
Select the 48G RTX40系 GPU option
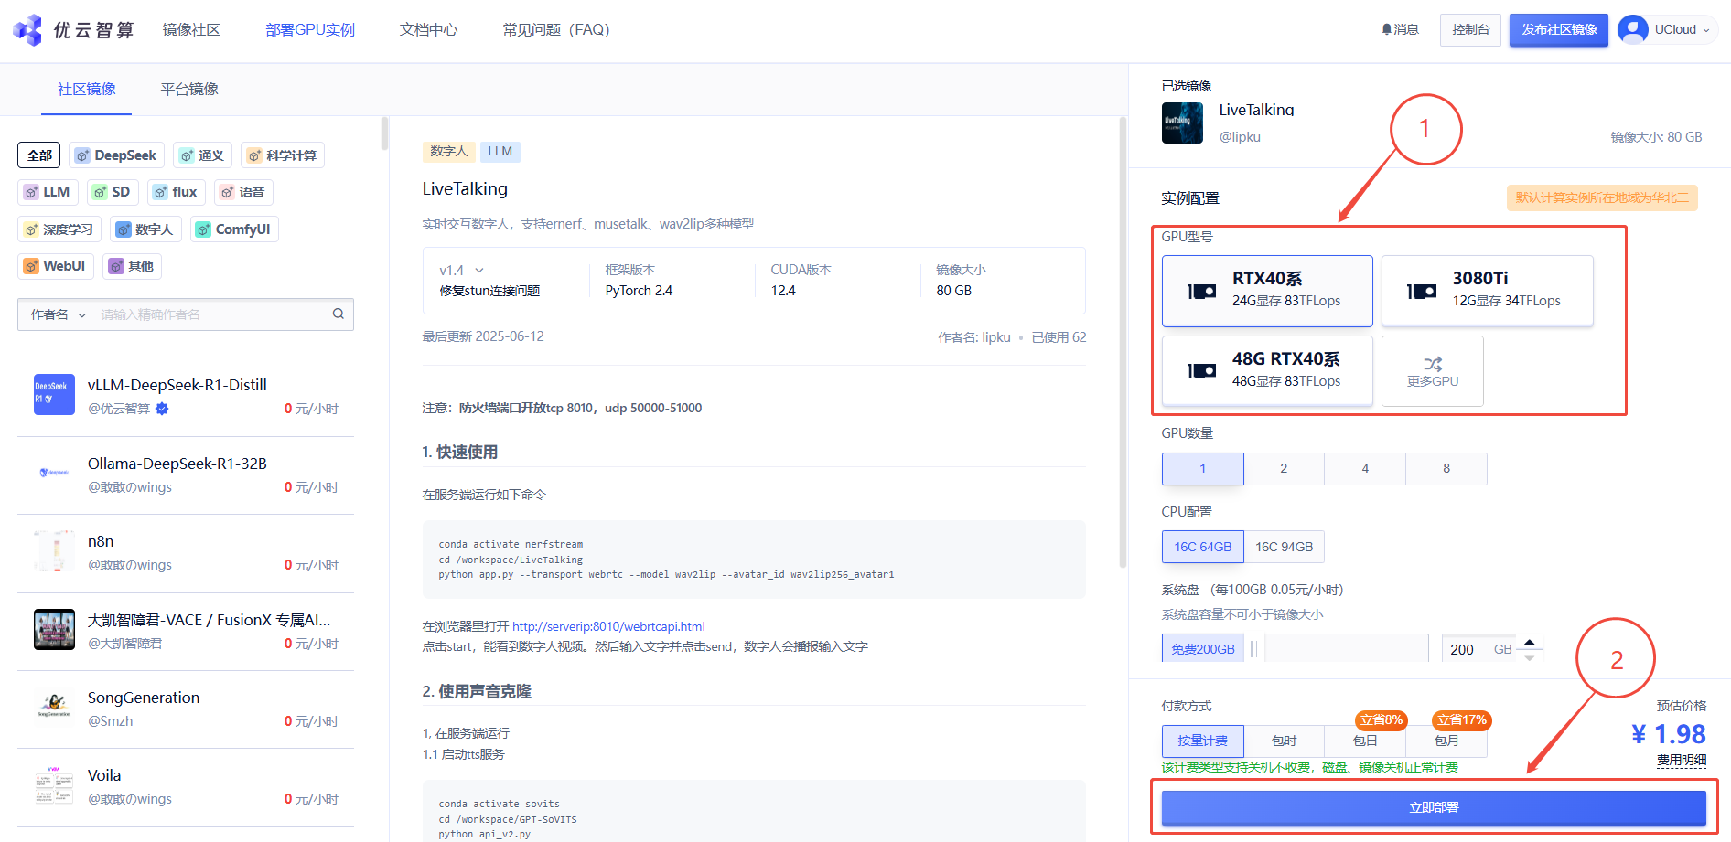coord(1267,370)
